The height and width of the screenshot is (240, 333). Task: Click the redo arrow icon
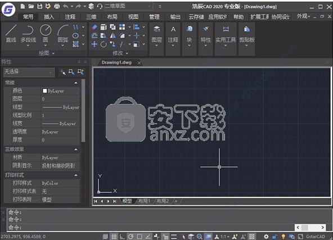78,6
